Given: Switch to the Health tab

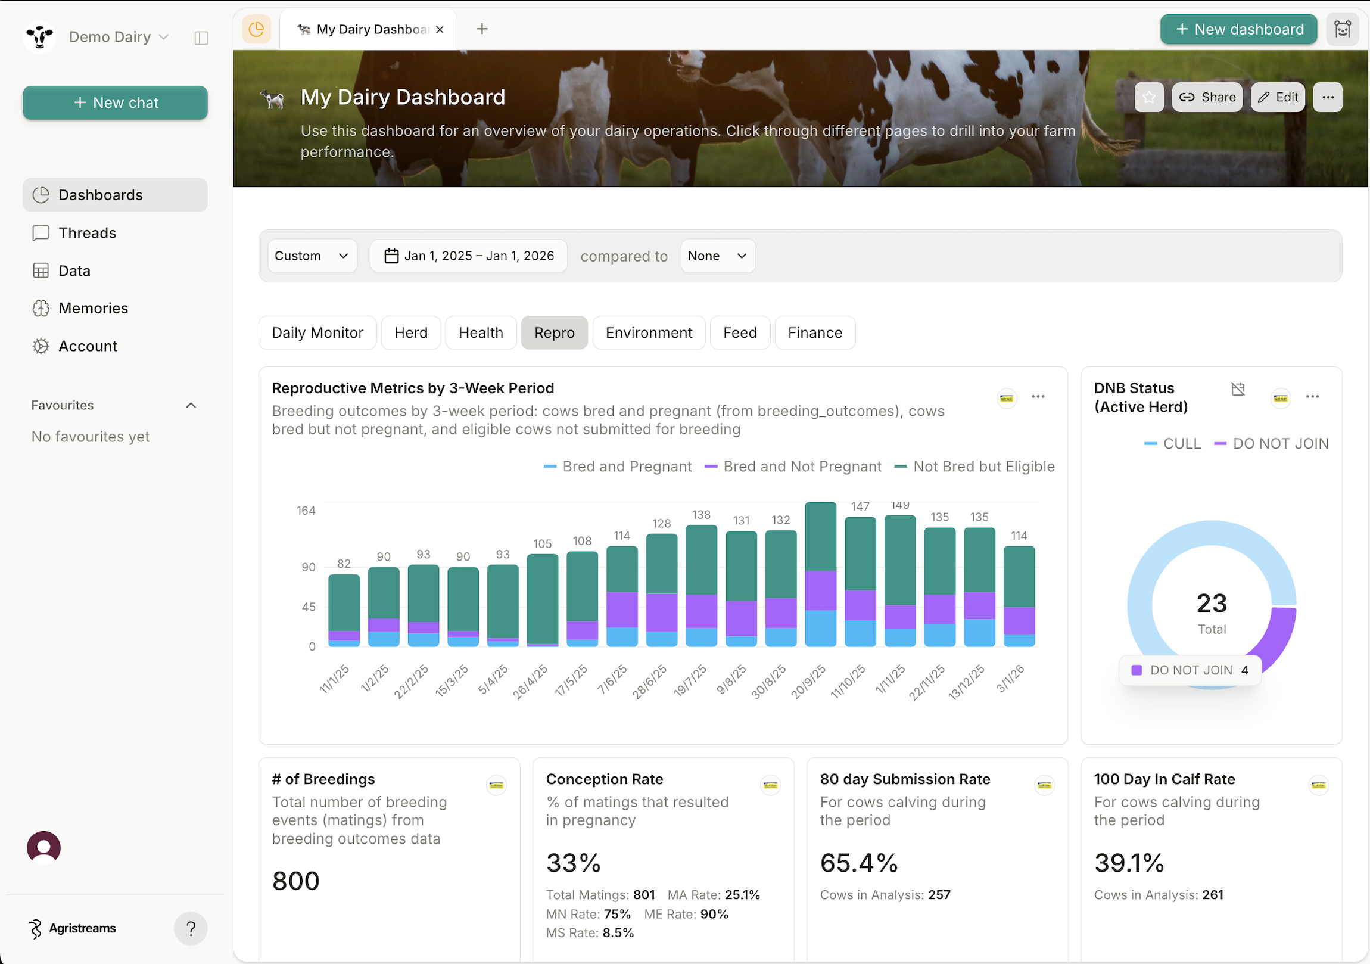Looking at the screenshot, I should pos(481,333).
